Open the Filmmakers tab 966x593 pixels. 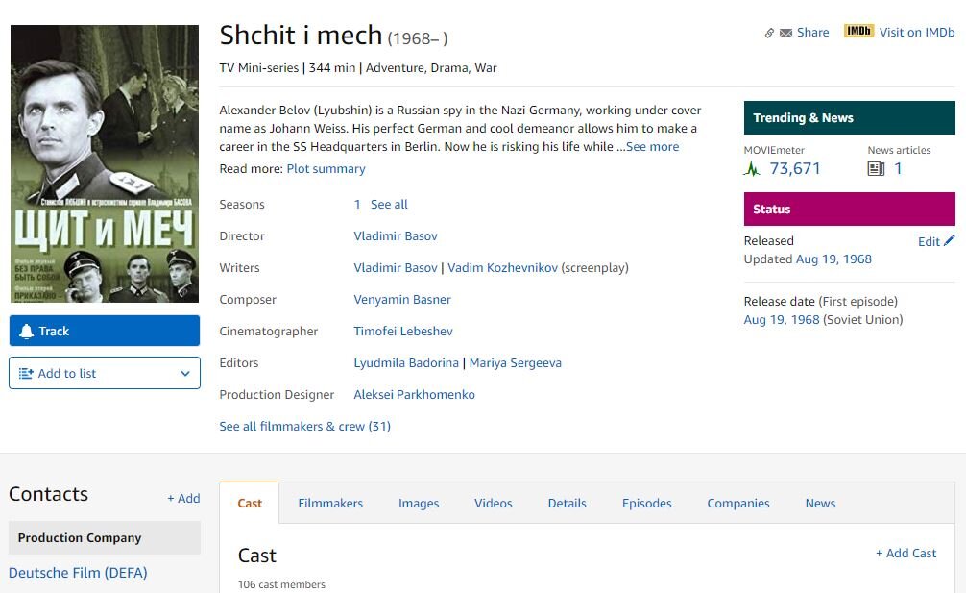[x=330, y=503]
